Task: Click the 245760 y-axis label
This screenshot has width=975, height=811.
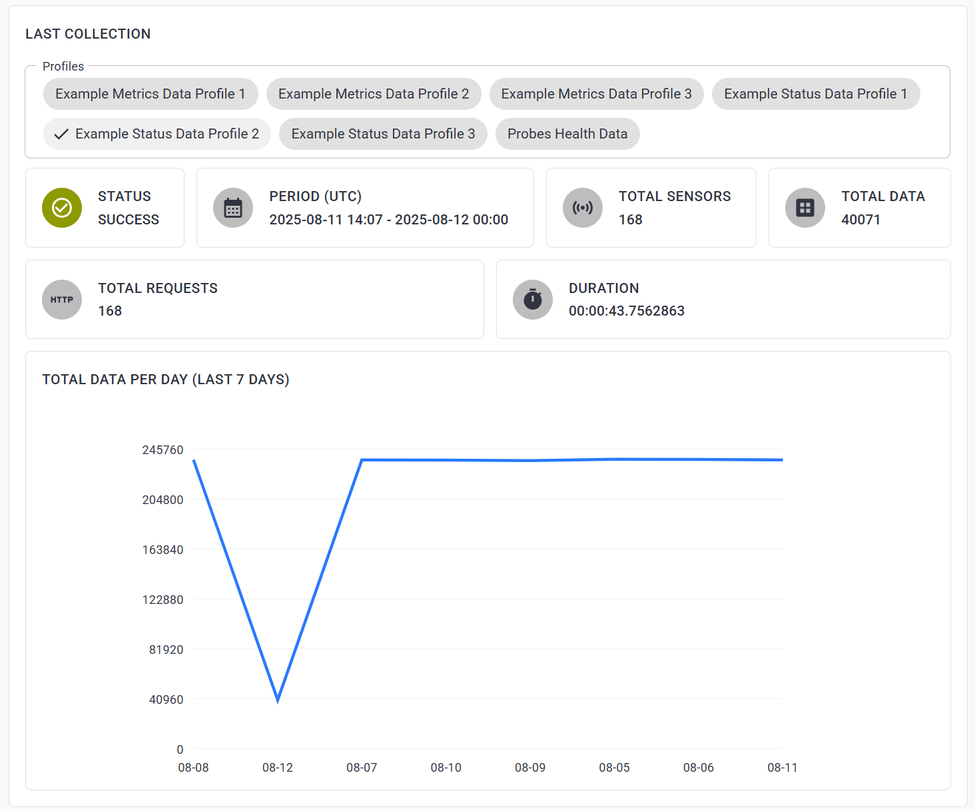Action: tap(162, 450)
